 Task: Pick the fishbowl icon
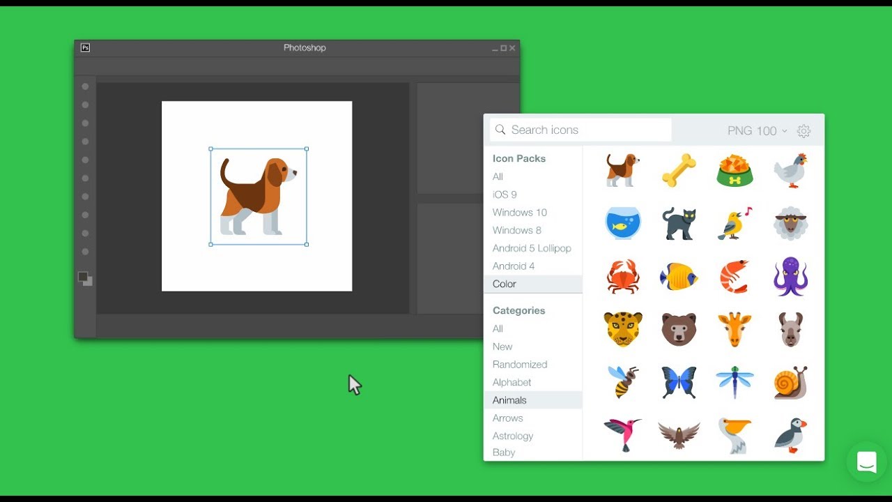pos(622,224)
